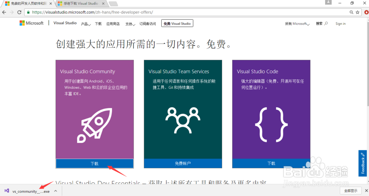Click the Visual Studio brand link

tap(65, 23)
